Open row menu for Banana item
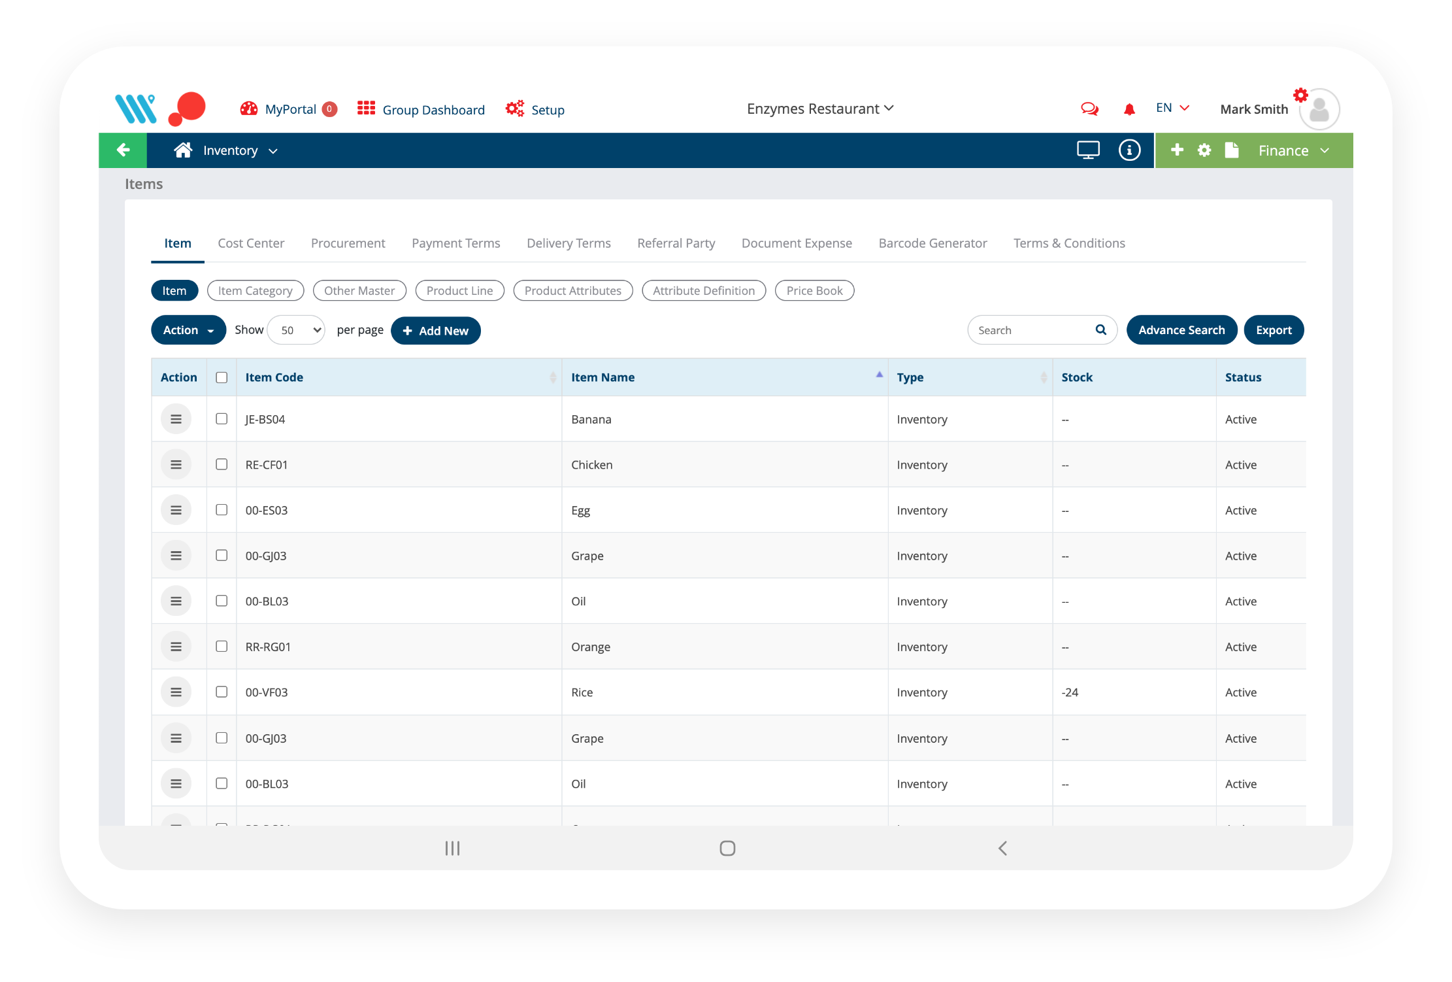 pos(176,419)
